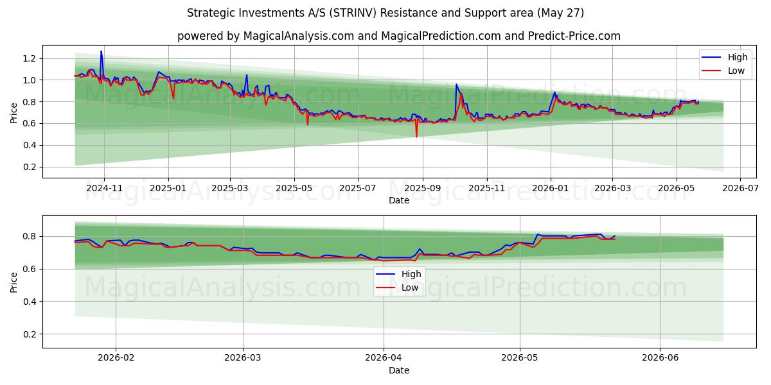Click the '2026-04' tick label on bottom chart

click(x=384, y=358)
